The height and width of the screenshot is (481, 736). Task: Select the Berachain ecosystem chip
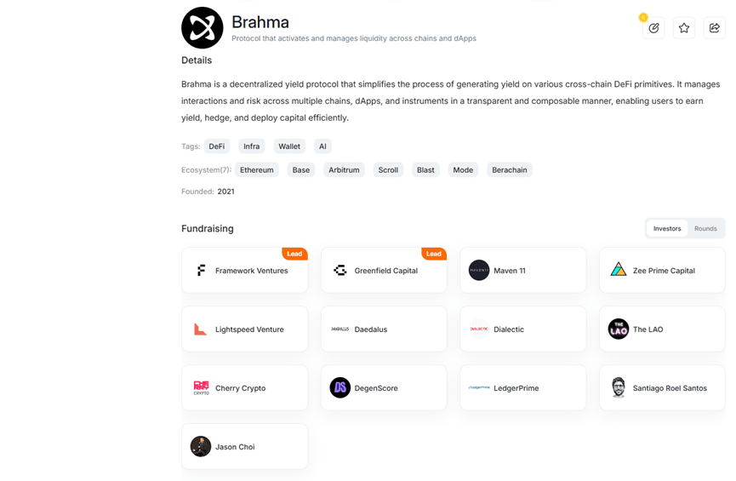click(x=510, y=170)
